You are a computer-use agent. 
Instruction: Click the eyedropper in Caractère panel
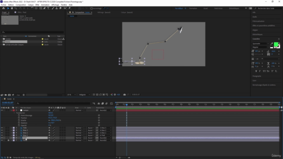coord(272,44)
